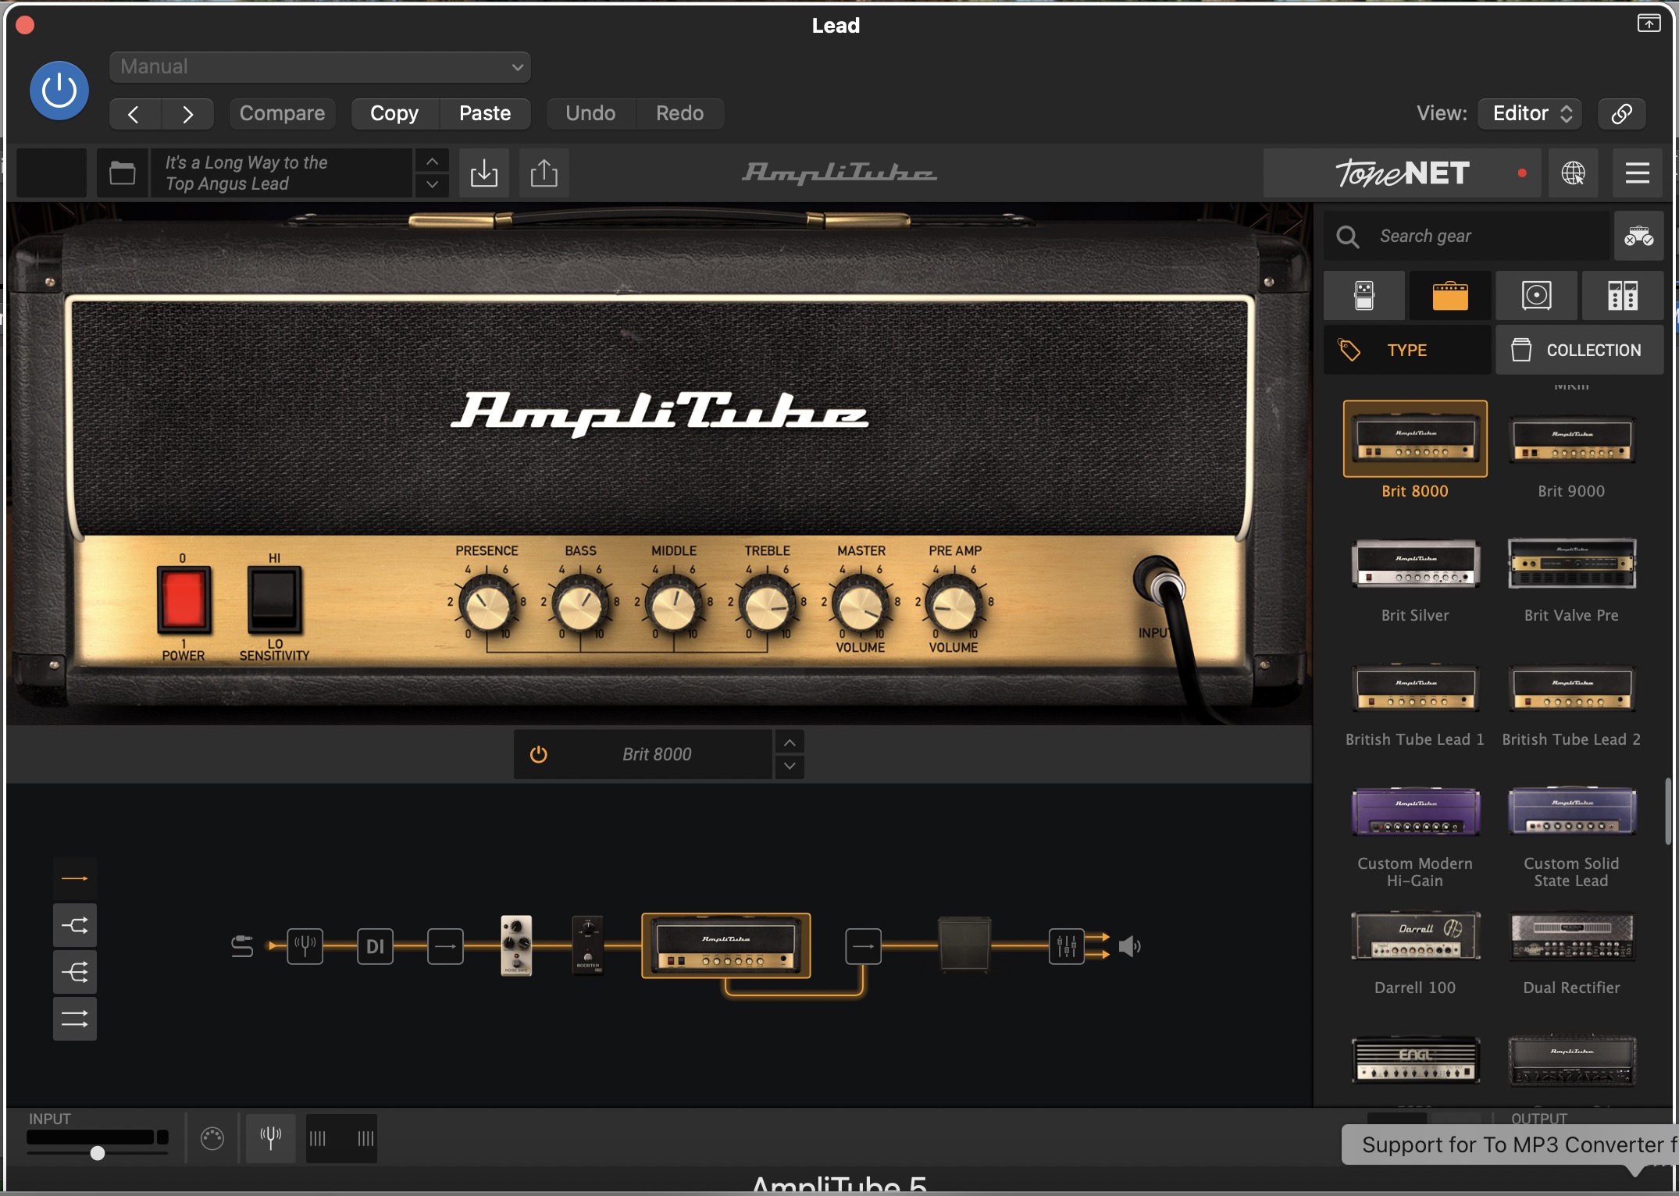Click the Paste button
This screenshot has width=1679, height=1196.
click(485, 114)
